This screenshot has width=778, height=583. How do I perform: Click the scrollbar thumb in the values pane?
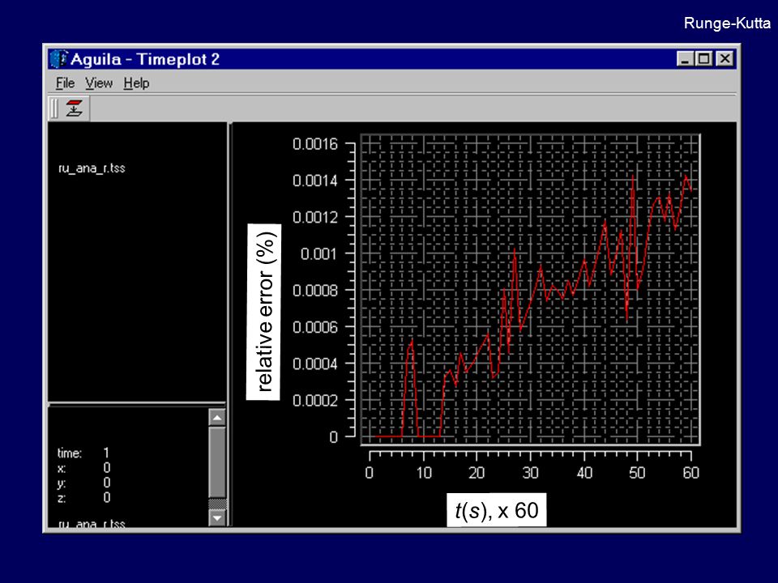pyautogui.click(x=217, y=462)
